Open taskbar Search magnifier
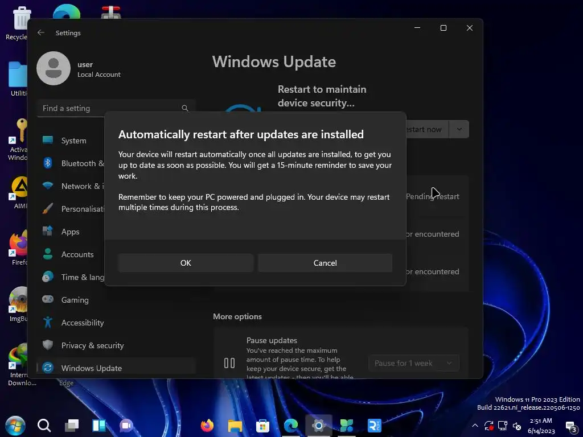This screenshot has height=437, width=583. pyautogui.click(x=44, y=426)
